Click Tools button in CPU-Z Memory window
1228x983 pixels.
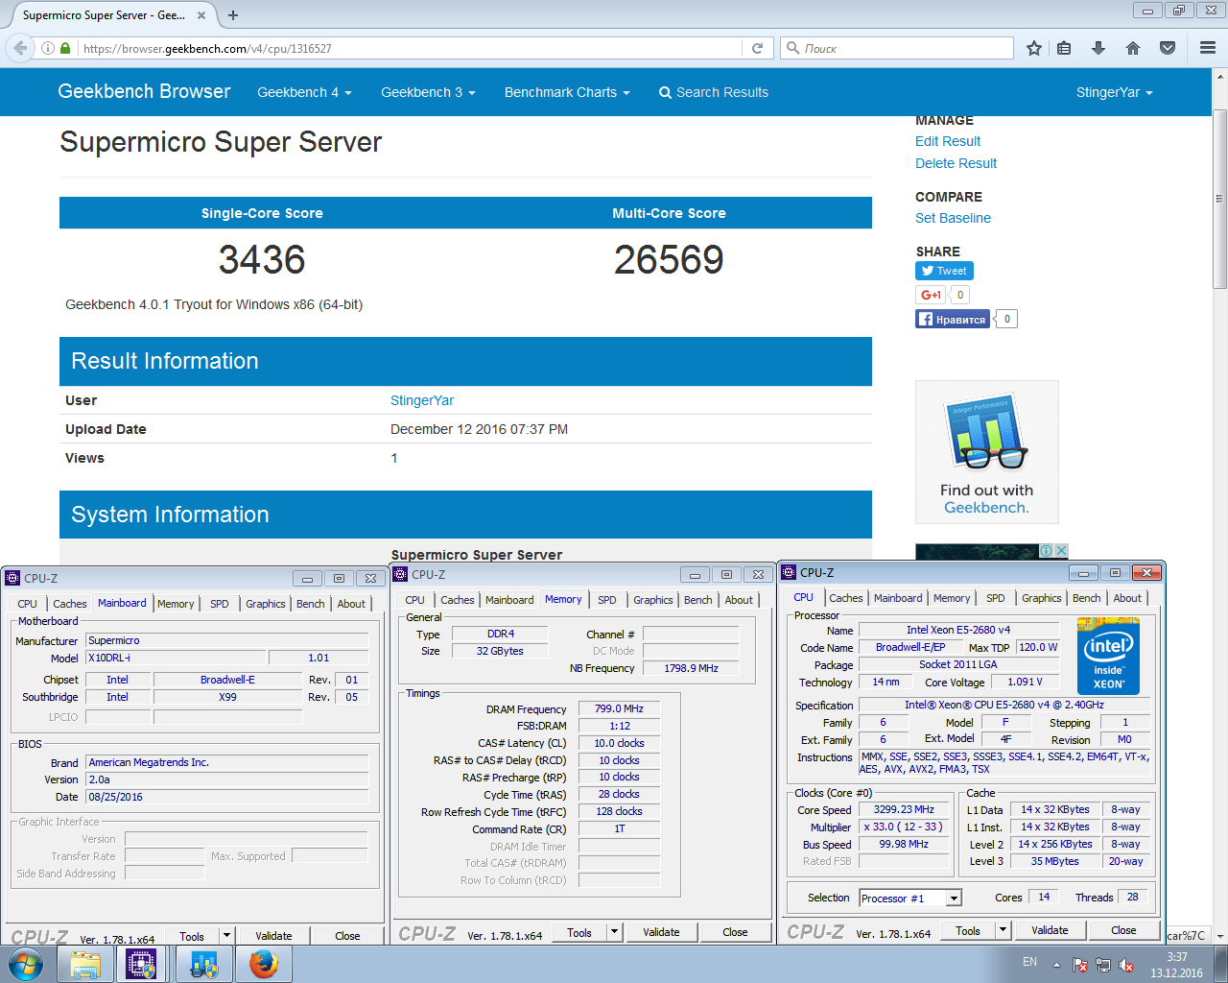pos(579,932)
